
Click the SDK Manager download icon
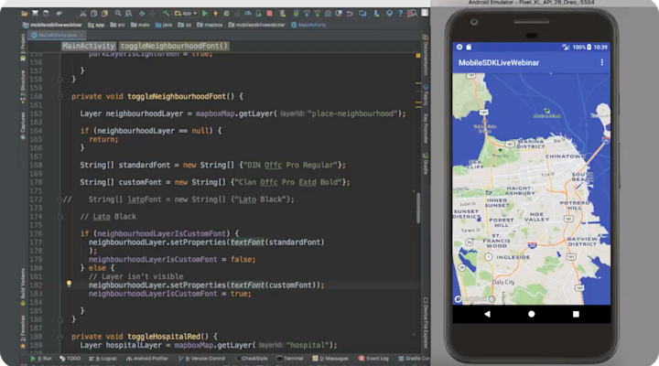click(376, 14)
